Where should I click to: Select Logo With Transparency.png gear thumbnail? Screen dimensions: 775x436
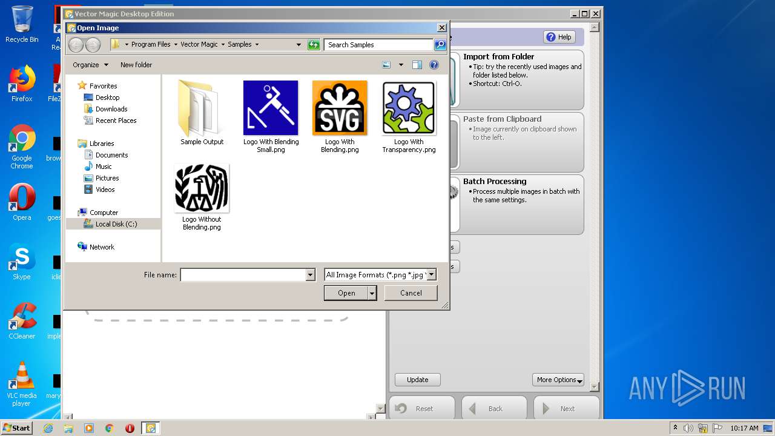pyautogui.click(x=409, y=108)
